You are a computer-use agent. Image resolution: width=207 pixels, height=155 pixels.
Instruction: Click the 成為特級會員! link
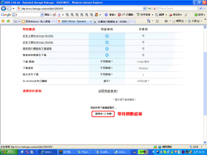[x=108, y=91]
